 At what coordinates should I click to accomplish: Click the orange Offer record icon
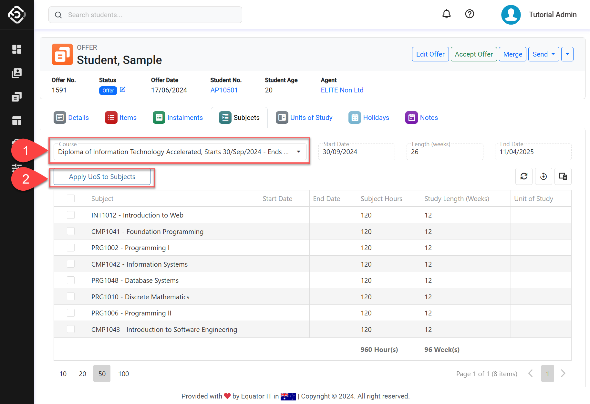click(62, 54)
